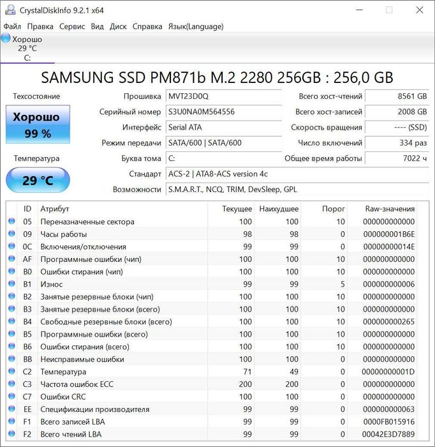The width and height of the screenshot is (435, 447).
Task: Click the status dot for attribute 0C
Action: click(11, 246)
